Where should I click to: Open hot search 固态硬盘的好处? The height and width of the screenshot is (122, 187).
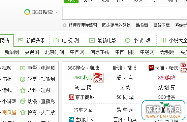point(116,25)
